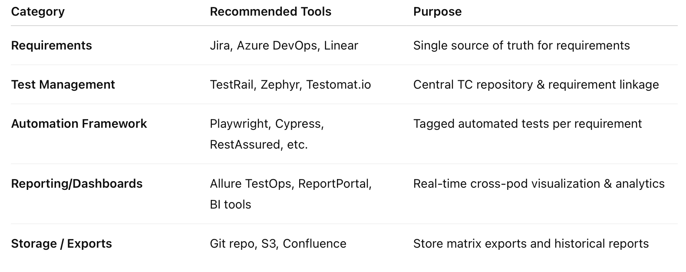This screenshot has height=272, width=686.
Task: Select the Storage / Exports category cell
Action: pos(61,244)
